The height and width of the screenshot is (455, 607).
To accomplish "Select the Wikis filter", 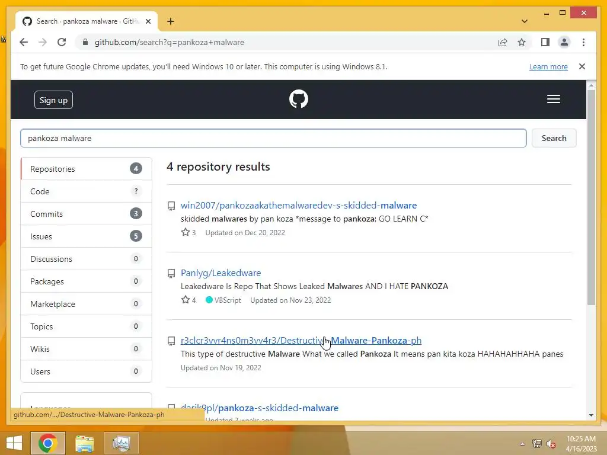I will [87, 348].
